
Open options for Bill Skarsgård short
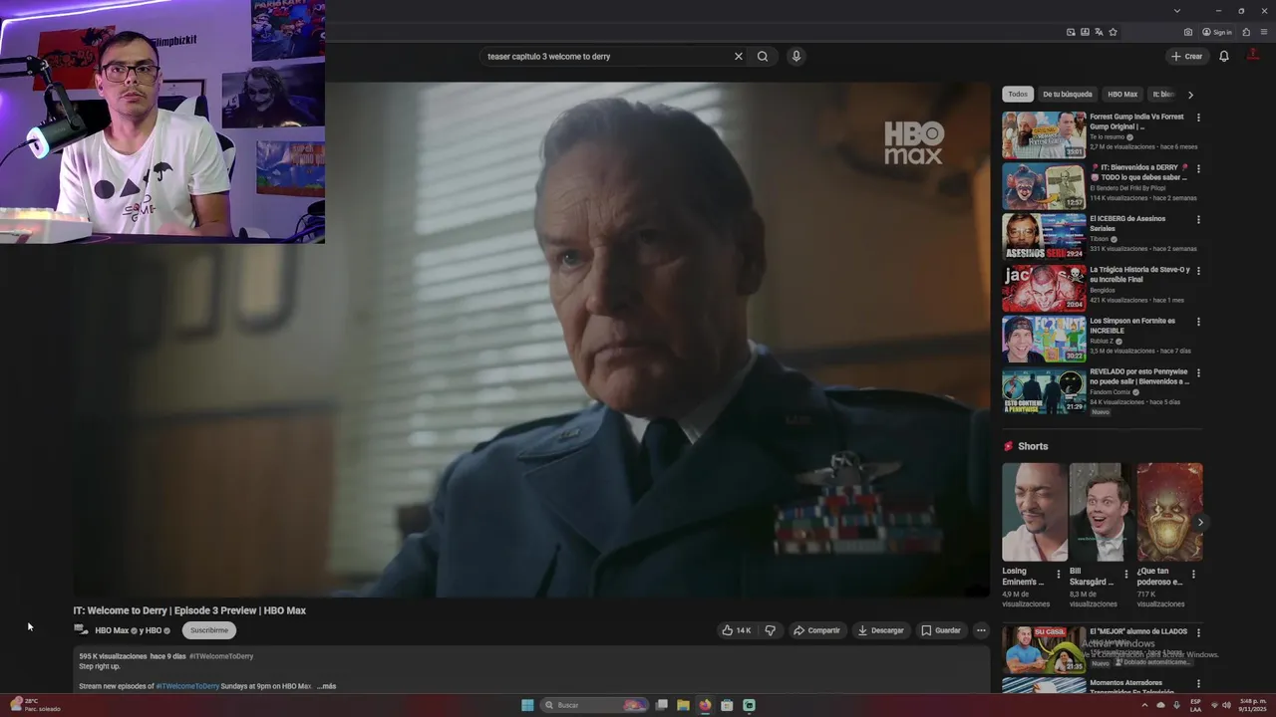pyautogui.click(x=1126, y=574)
